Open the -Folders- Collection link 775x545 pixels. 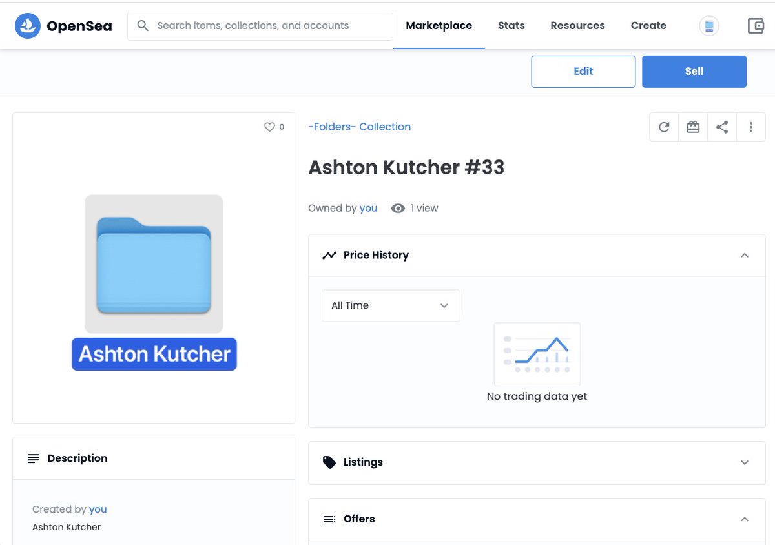[360, 127]
